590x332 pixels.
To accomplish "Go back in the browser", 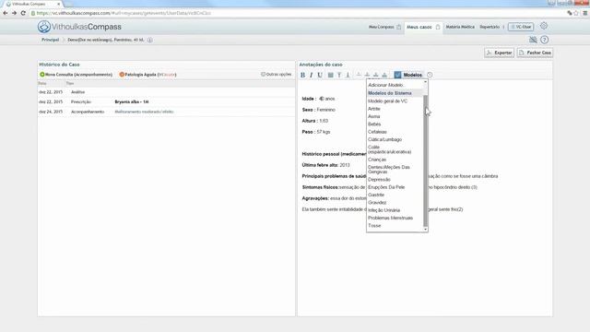I will (x=6, y=13).
